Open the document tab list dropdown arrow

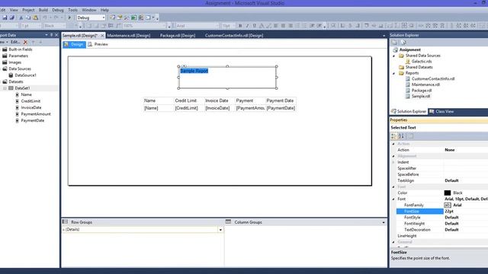[384, 36]
